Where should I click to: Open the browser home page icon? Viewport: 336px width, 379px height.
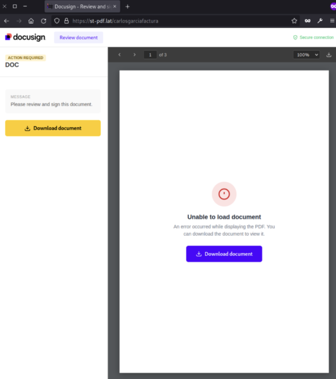(x=31, y=21)
